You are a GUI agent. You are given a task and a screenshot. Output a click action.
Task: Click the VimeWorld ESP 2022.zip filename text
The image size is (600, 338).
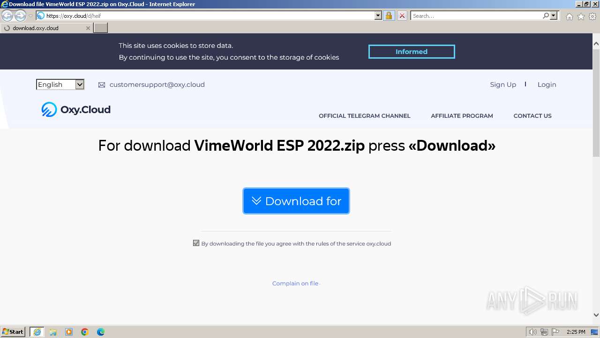(x=279, y=146)
